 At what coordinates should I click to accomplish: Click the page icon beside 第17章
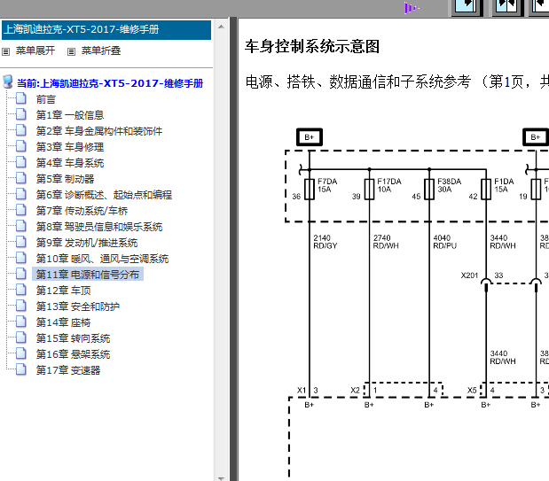point(21,369)
